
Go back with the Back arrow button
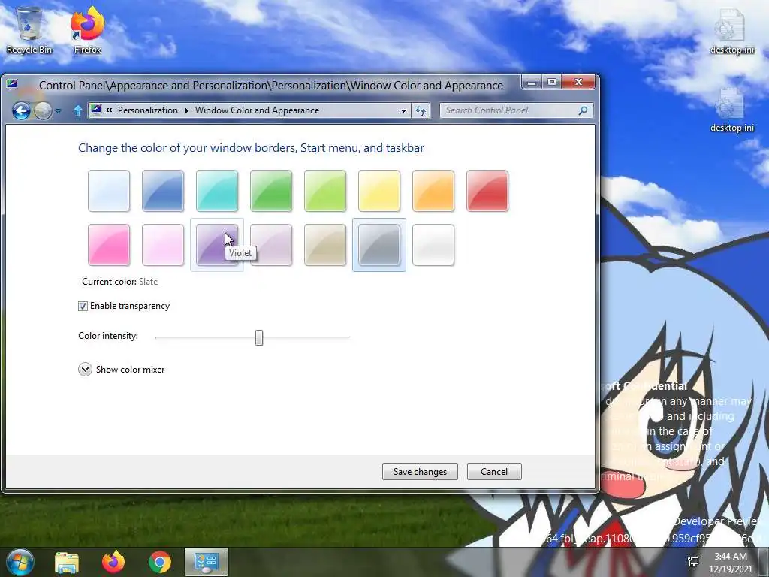point(21,111)
